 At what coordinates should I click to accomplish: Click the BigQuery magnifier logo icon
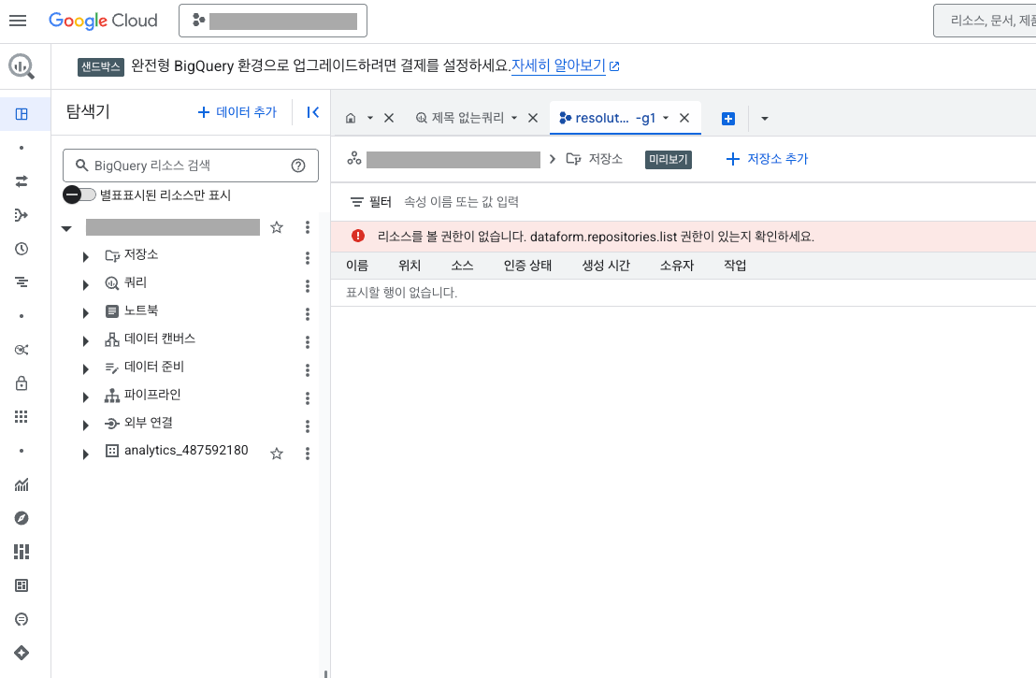point(22,66)
